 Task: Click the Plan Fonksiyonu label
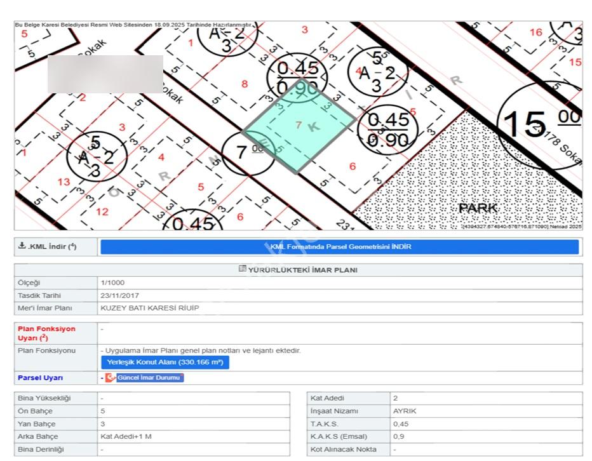(x=46, y=351)
